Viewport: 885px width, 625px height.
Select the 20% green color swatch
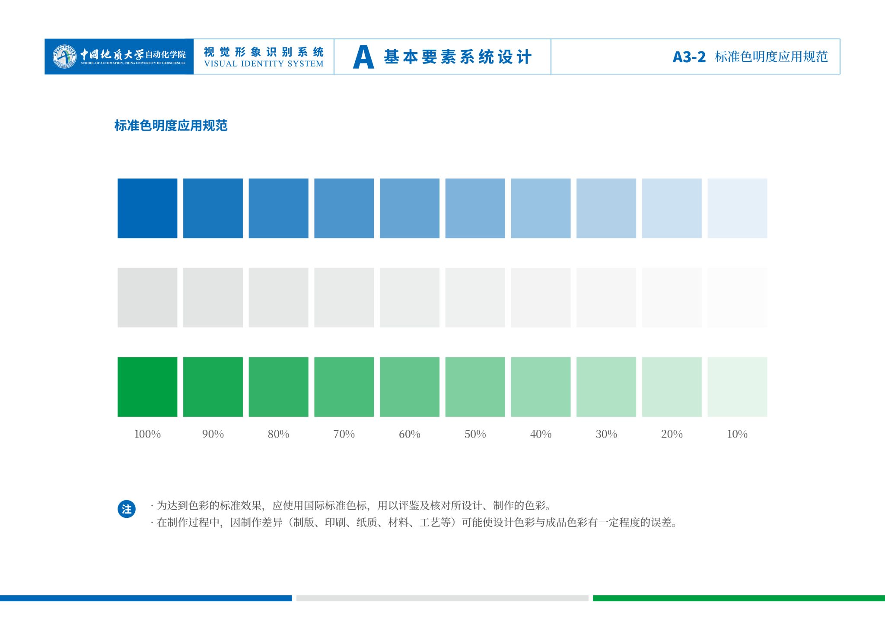tap(672, 387)
